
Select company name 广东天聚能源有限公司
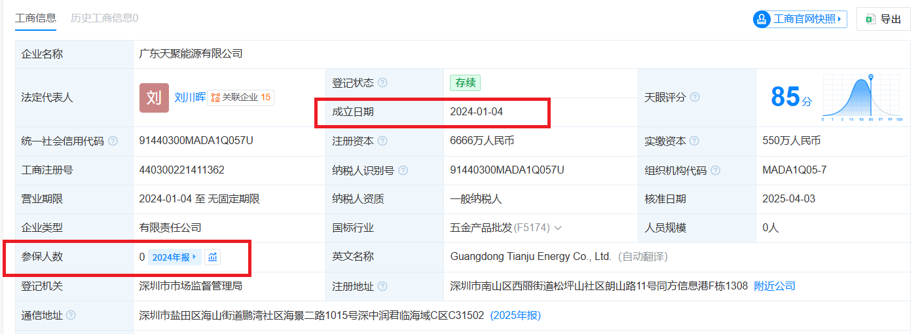pos(191,54)
